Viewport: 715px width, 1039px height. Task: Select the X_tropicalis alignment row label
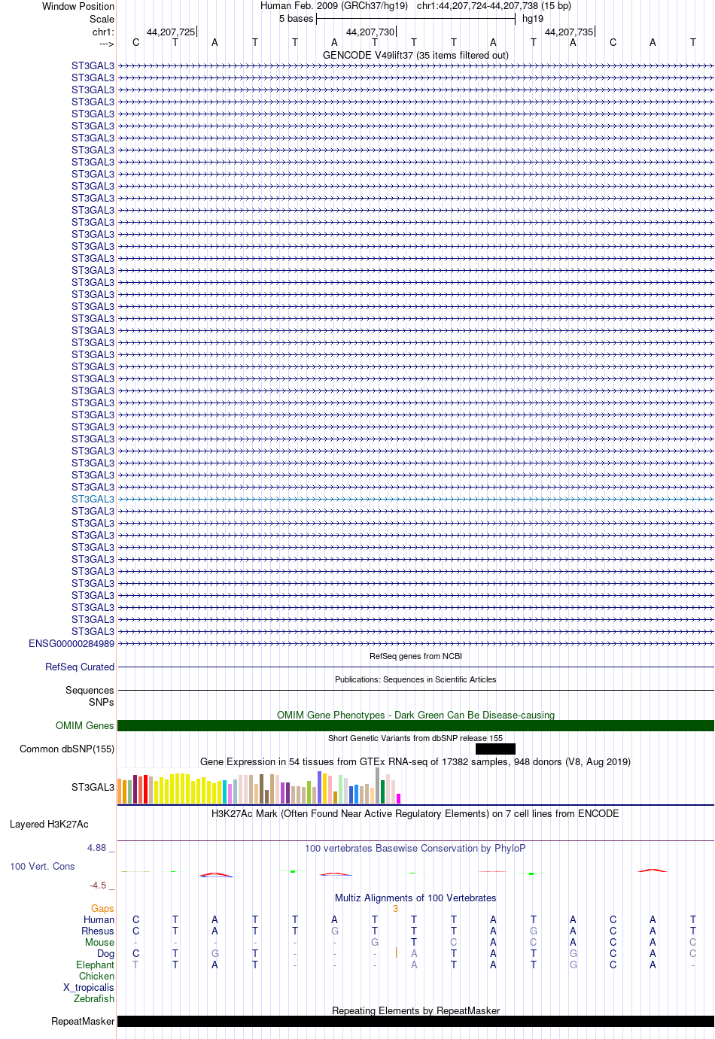[x=89, y=987]
